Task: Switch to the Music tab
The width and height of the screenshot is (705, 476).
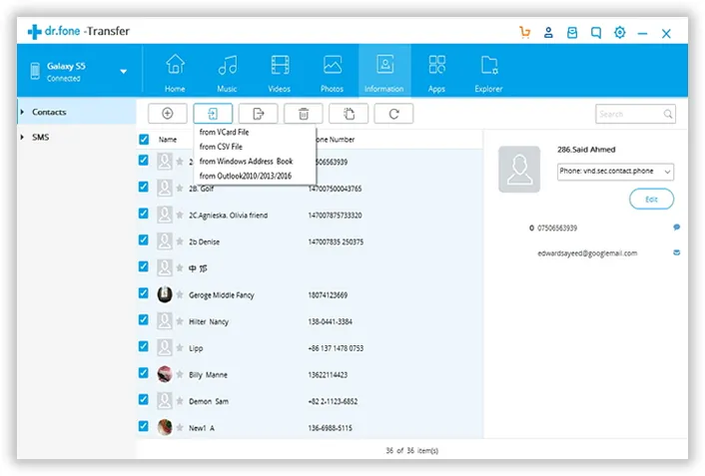Action: point(227,73)
